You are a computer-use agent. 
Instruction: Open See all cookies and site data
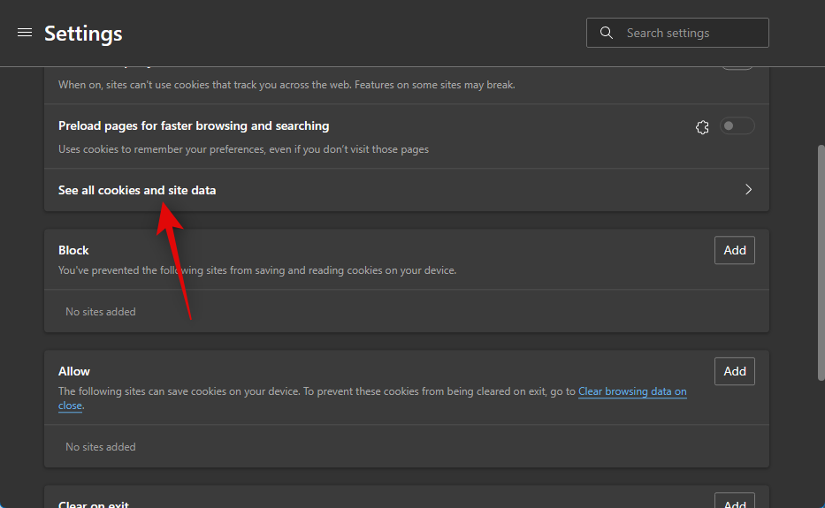point(137,190)
